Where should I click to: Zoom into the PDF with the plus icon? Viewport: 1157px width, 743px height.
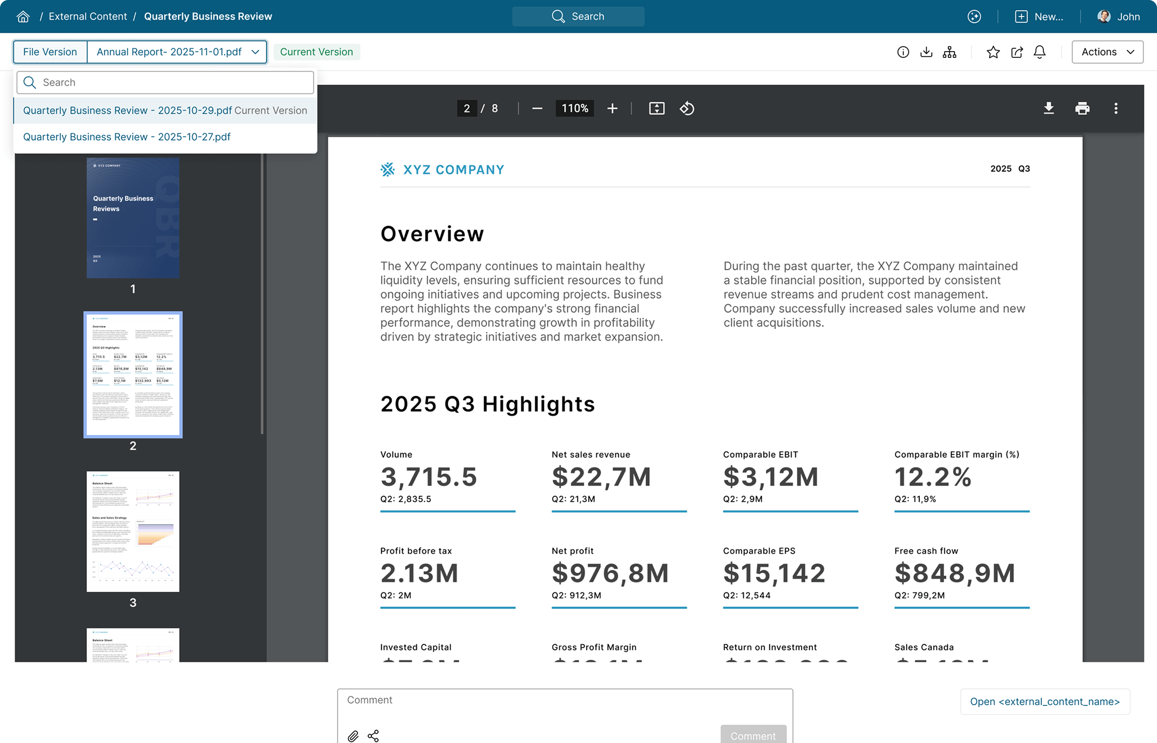coord(612,108)
